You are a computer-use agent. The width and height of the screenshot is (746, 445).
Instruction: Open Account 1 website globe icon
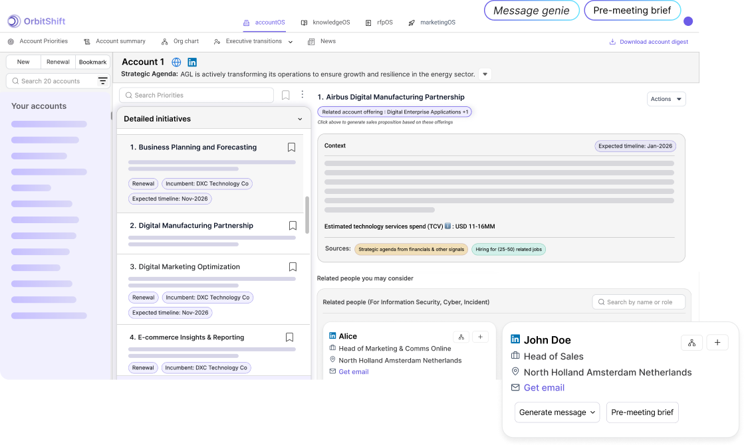(176, 62)
